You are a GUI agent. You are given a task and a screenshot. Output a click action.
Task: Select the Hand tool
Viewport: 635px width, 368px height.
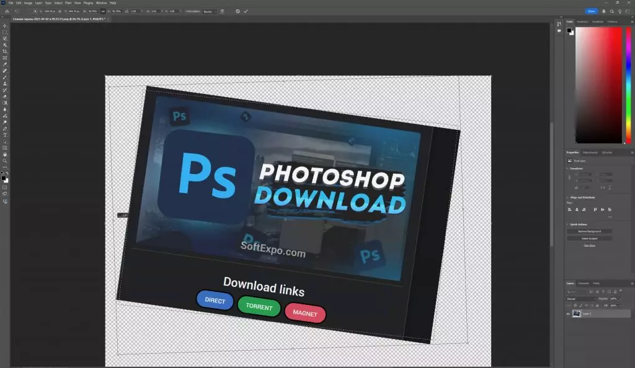point(5,154)
